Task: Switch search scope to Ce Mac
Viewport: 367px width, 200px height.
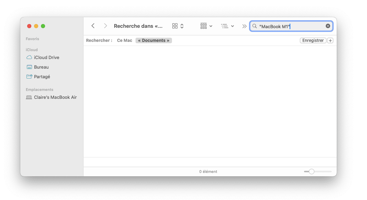Action: (x=125, y=40)
